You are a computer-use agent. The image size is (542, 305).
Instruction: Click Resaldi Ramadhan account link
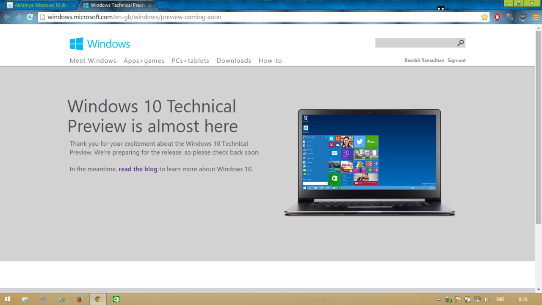424,60
